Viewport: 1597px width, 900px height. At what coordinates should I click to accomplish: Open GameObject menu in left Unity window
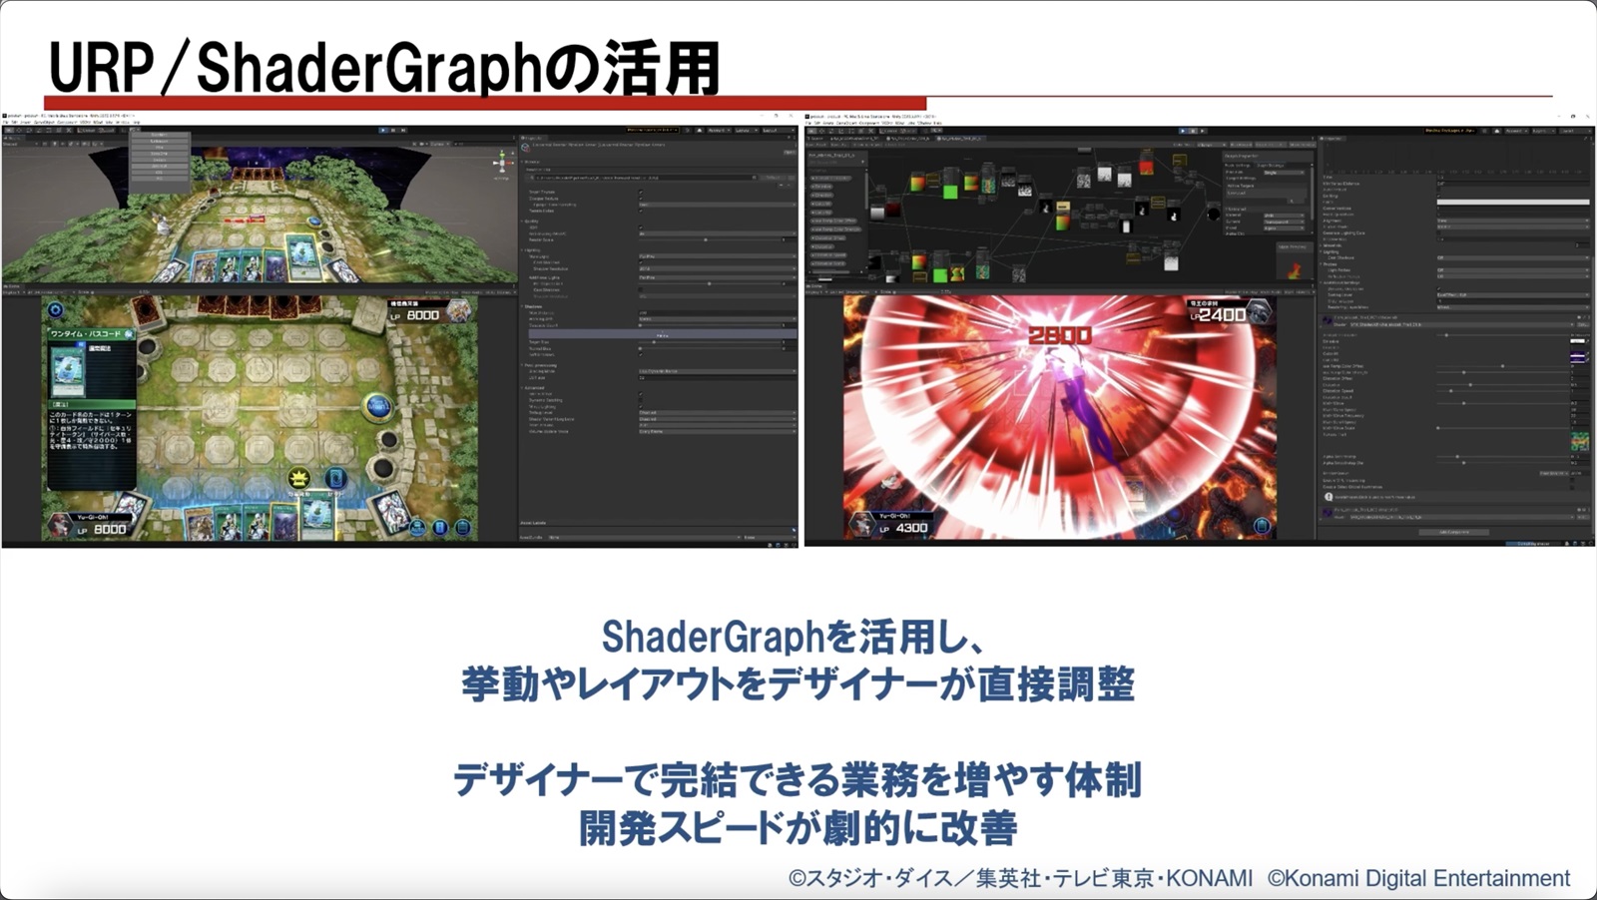click(x=44, y=122)
